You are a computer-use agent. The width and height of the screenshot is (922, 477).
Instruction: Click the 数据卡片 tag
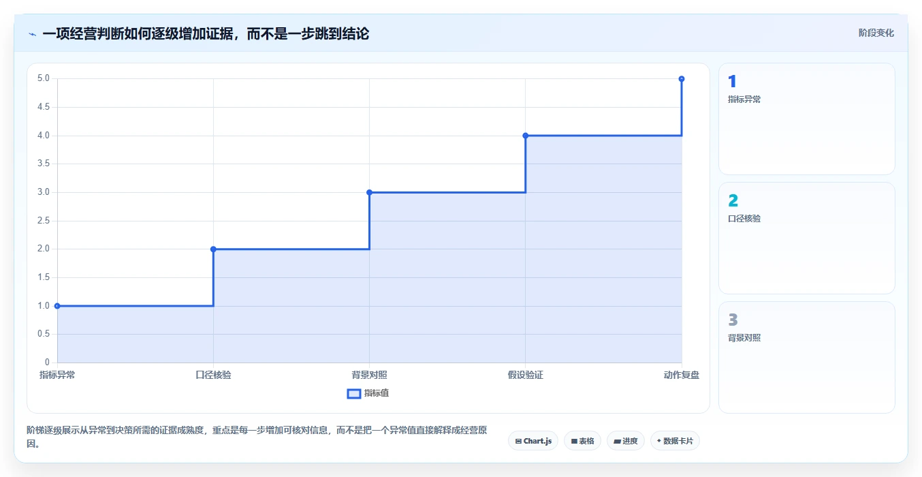coord(675,441)
